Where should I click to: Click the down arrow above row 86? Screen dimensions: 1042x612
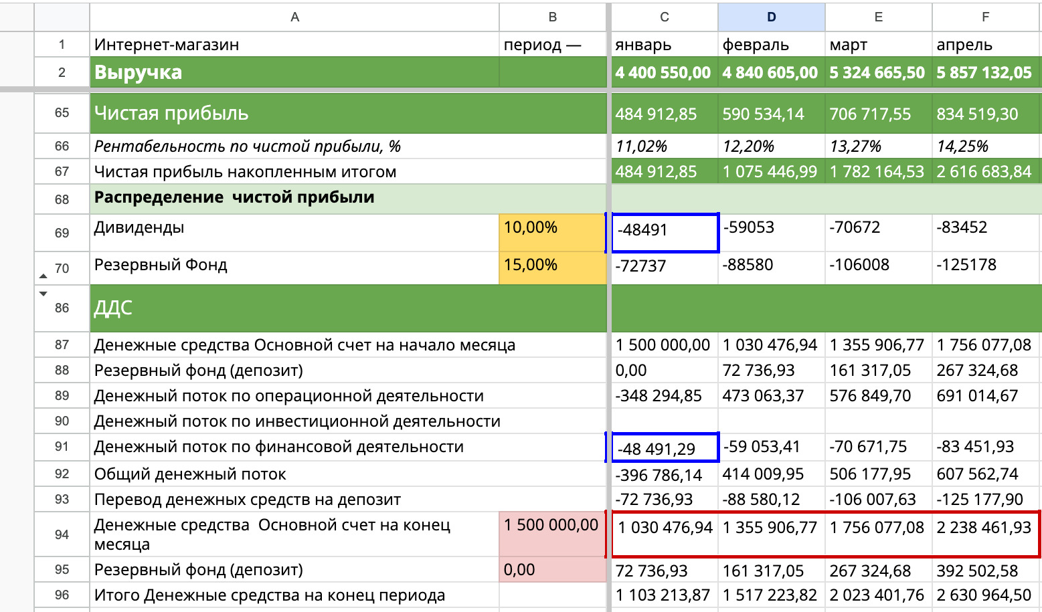44,294
